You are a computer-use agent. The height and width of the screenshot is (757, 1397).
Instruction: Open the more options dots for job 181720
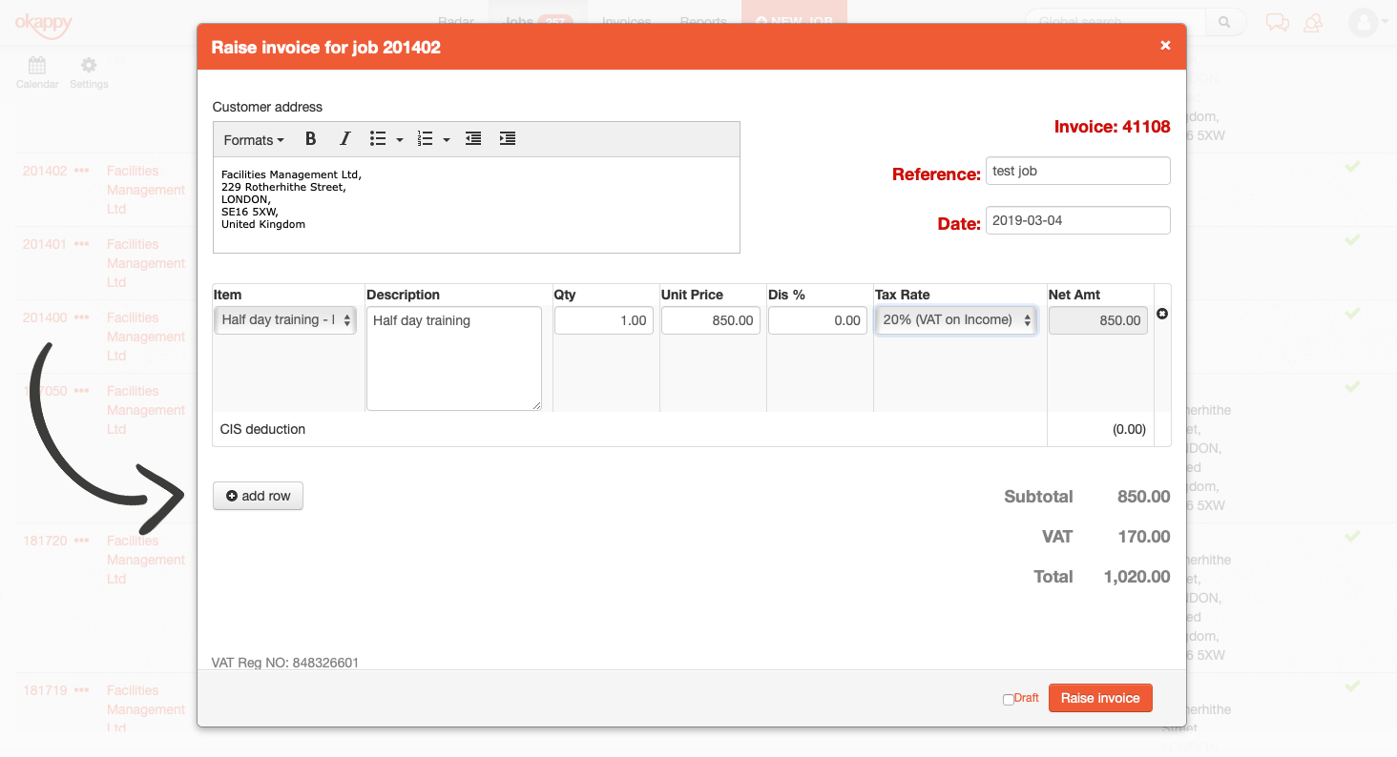pos(81,541)
